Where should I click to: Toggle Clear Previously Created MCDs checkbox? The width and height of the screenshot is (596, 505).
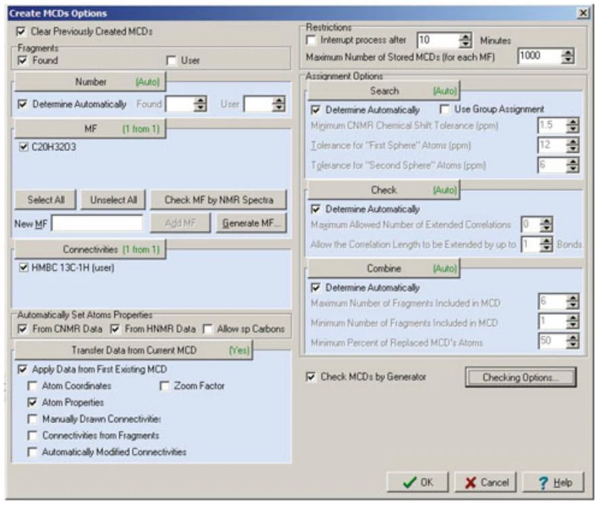21,32
